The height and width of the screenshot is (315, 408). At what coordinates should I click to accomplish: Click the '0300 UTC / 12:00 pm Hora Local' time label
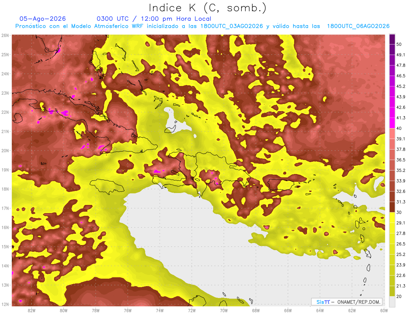154,19
